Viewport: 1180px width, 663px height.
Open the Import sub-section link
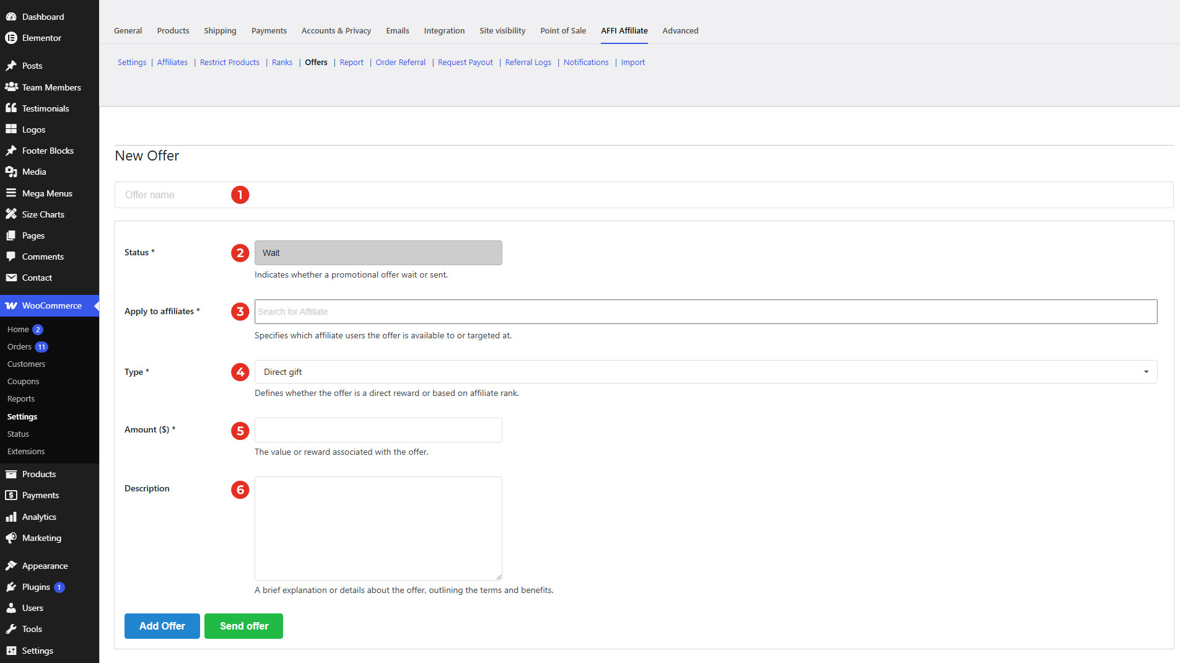point(633,62)
